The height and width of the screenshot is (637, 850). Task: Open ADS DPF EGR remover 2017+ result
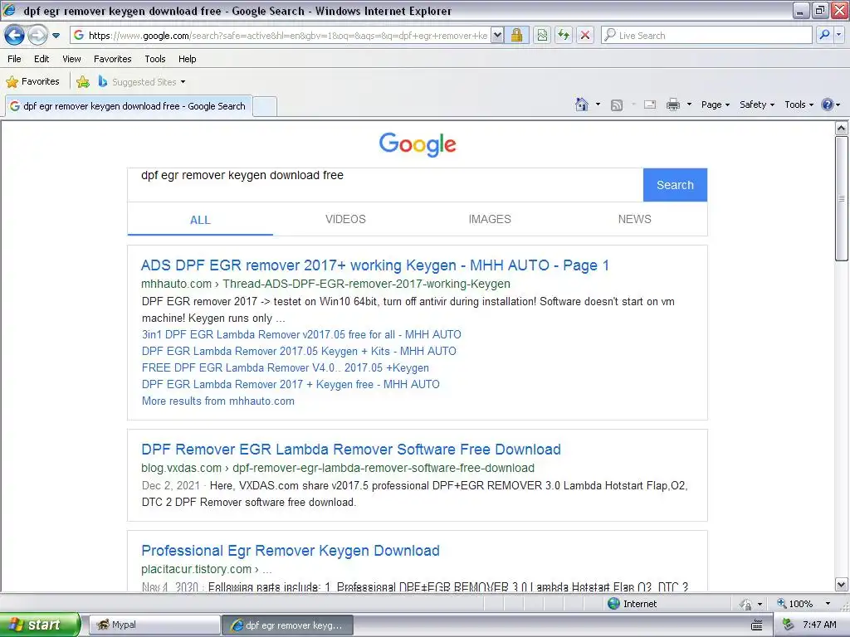[x=374, y=265]
